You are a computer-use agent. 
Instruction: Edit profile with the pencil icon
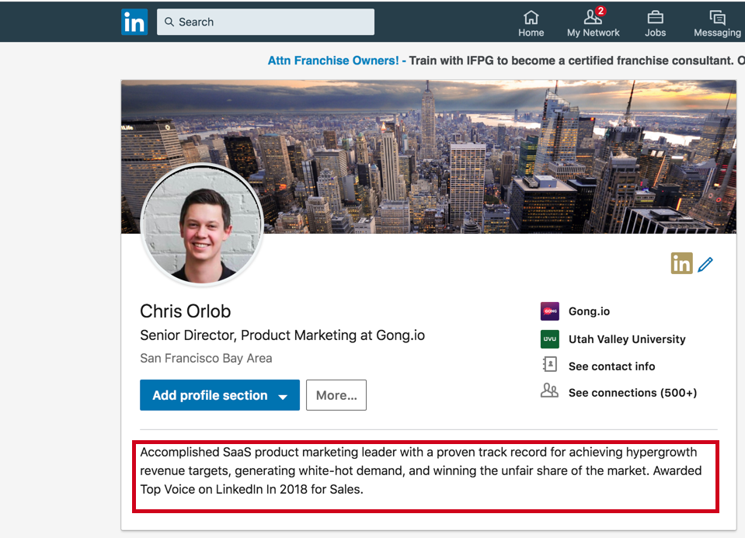tap(705, 264)
